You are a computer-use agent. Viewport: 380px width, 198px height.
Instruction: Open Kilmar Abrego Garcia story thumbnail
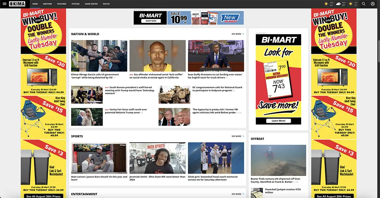click(x=99, y=56)
